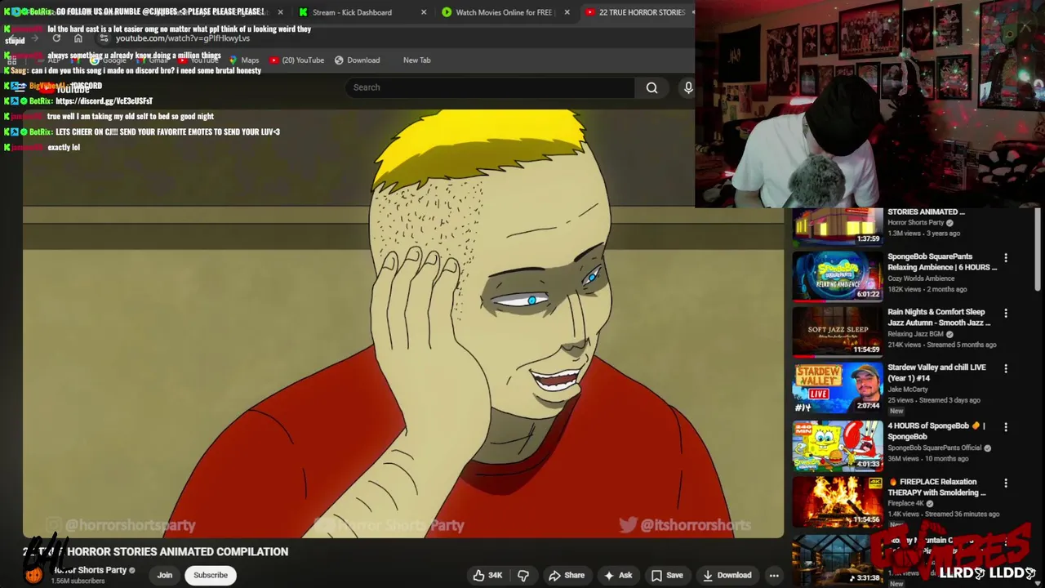Screen dimensions: 1045x588
Task: Switch to the Stream - Kick Dashboard tab
Action: point(352,12)
